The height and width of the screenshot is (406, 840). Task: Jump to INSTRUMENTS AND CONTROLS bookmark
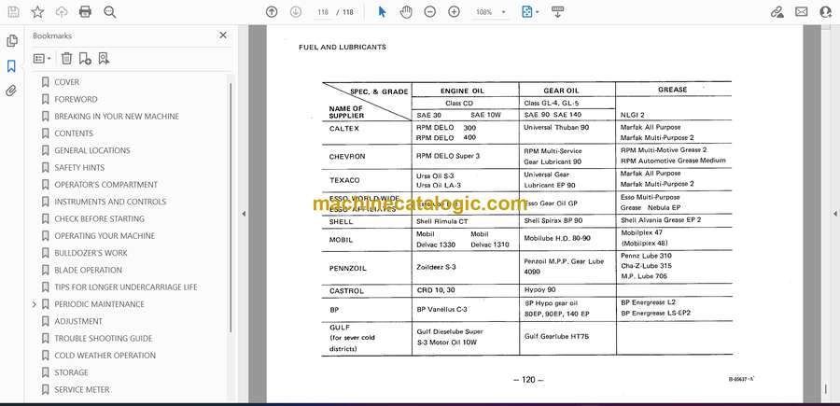pos(110,202)
